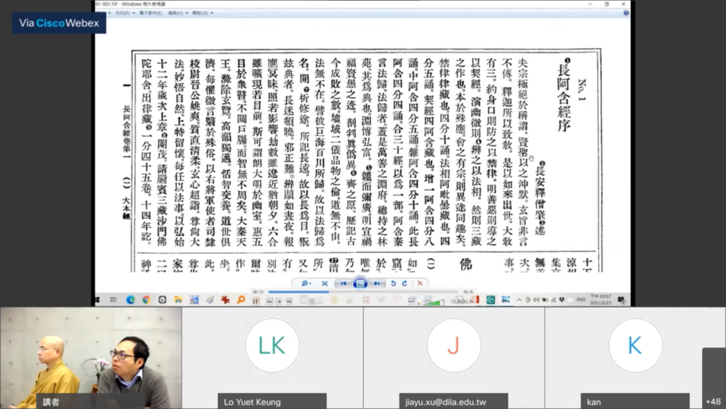Click the taskbar clock showing 2021/2/23
This screenshot has width=726, height=409.
(x=600, y=299)
